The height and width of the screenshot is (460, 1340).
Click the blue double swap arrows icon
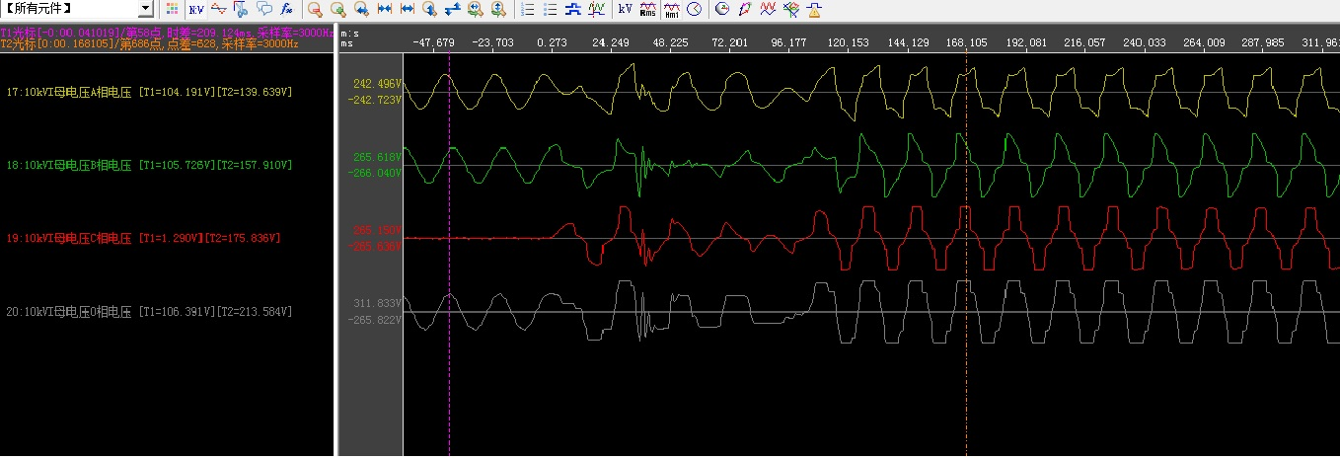pos(452,9)
